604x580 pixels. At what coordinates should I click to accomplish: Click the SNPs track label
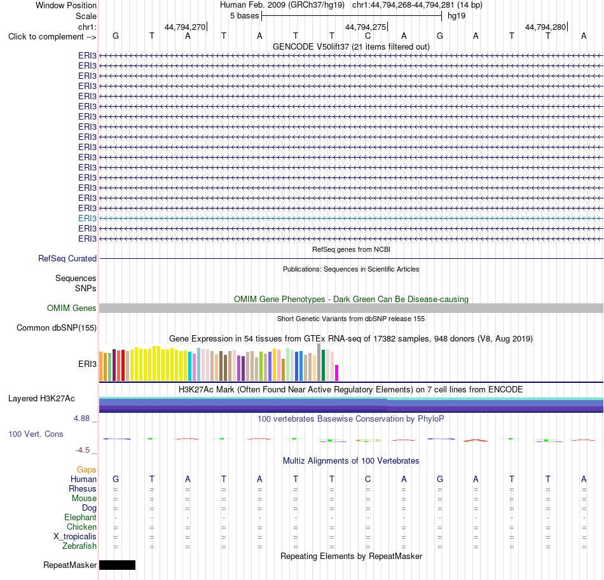[86, 288]
